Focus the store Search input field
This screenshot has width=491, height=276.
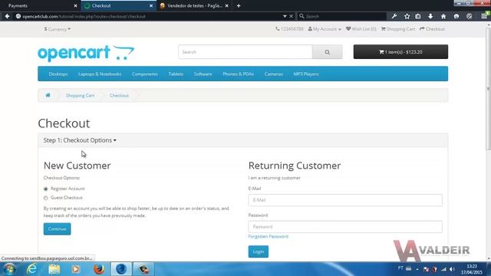[x=245, y=52]
